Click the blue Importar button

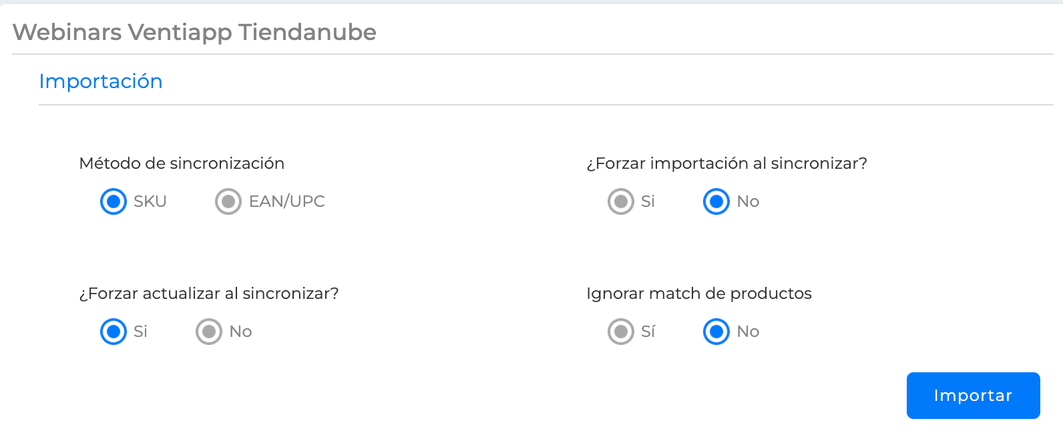pyautogui.click(x=973, y=396)
